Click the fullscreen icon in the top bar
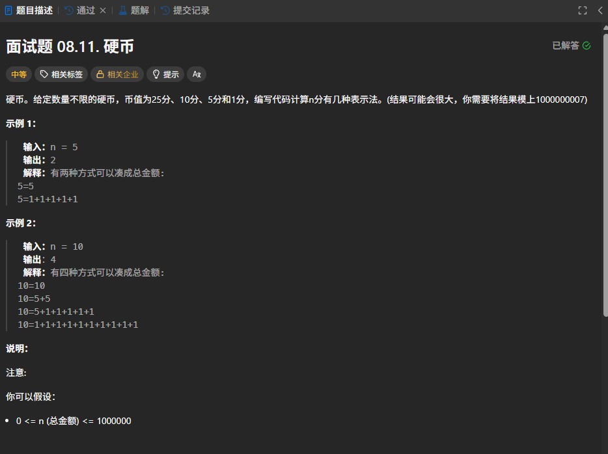 tap(583, 10)
